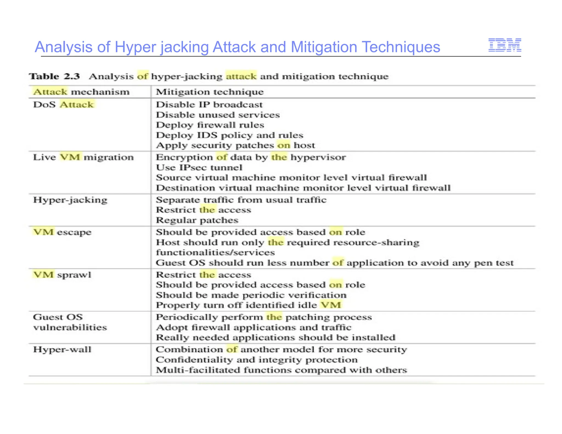Click 'Apply security patches on host'

click(x=235, y=145)
